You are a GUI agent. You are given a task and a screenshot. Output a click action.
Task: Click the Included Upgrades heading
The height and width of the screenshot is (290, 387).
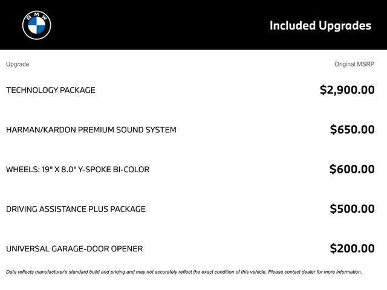pyautogui.click(x=320, y=25)
